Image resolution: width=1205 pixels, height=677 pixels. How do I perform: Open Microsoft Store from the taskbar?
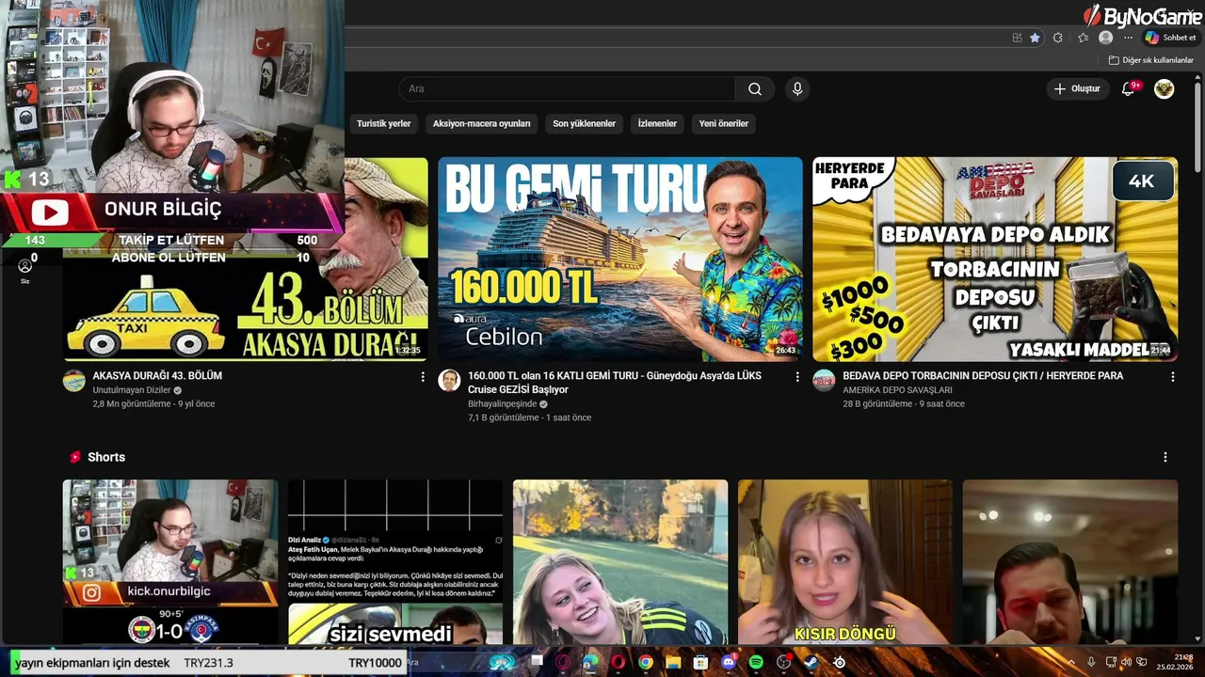[701, 663]
